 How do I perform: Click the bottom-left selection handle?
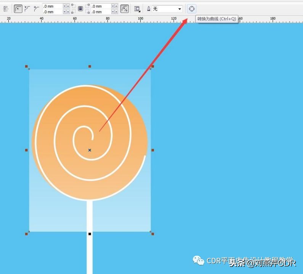pyautogui.click(x=26, y=234)
